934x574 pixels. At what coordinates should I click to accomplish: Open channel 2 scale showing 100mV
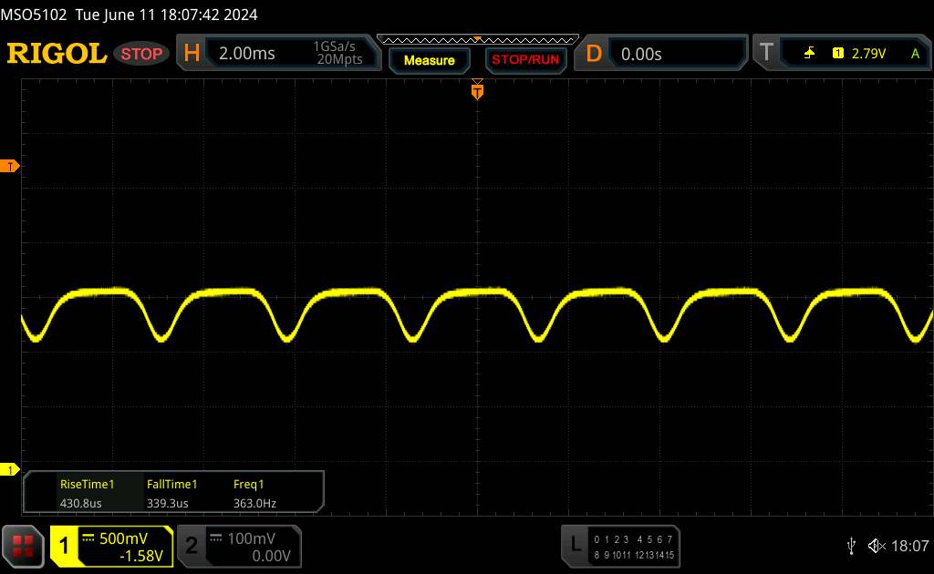tap(251, 538)
